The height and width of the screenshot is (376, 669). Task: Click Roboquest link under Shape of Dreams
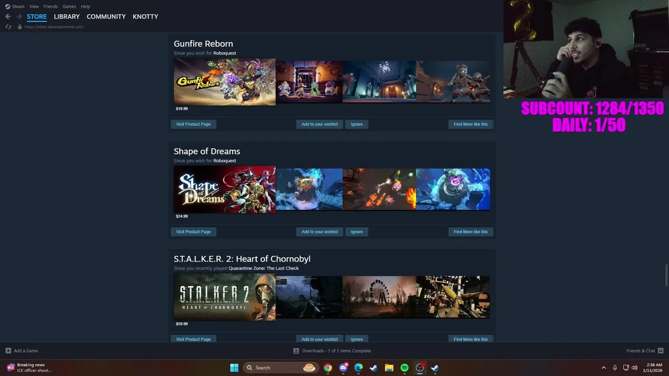point(225,161)
